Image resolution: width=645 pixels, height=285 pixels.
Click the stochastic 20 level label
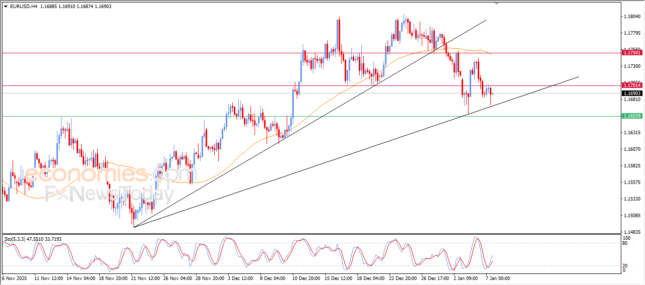625,265
